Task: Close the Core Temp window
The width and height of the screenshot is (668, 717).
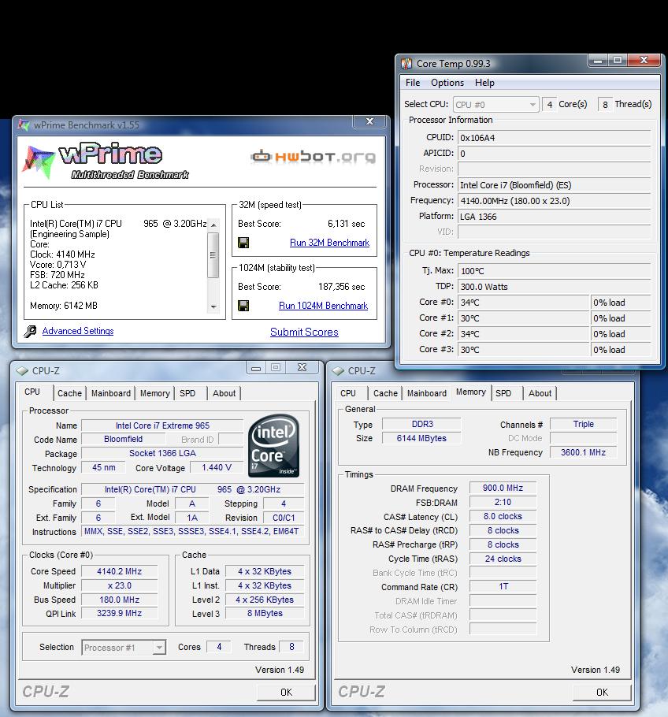Action: pyautogui.click(x=644, y=60)
